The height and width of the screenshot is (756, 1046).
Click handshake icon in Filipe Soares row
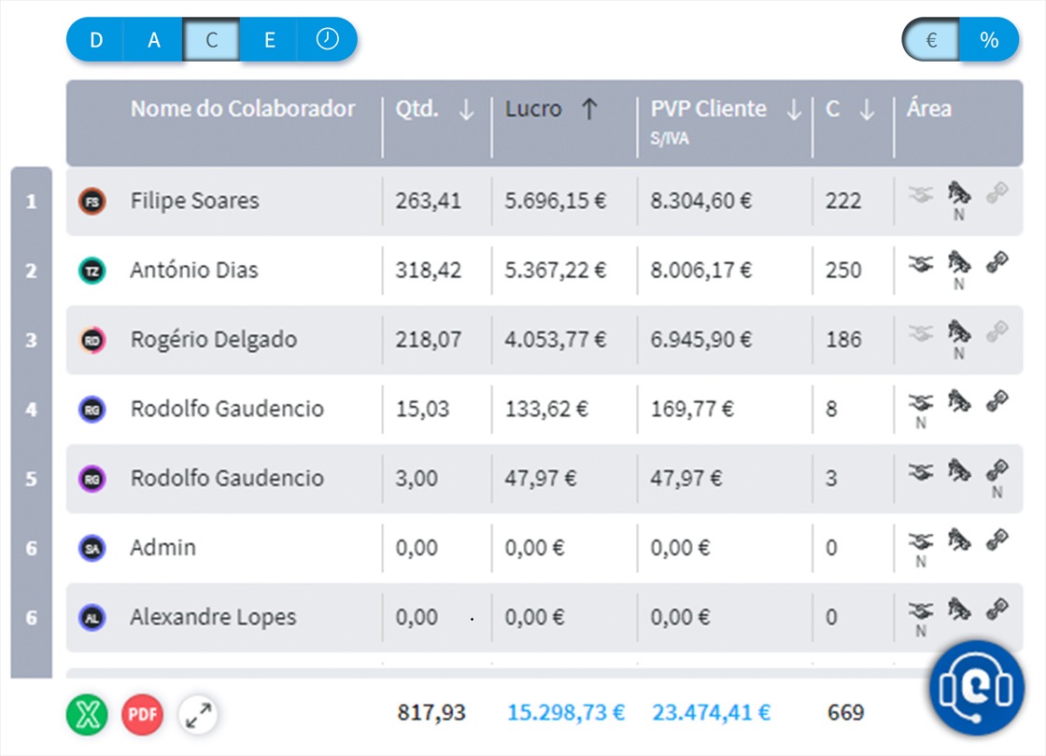point(921,195)
